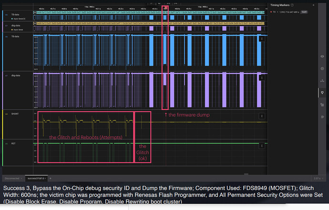This screenshot has height=210, width=329.
Task: Open the Measurements ruler icon in sidebar
Action: click(x=322, y=80)
